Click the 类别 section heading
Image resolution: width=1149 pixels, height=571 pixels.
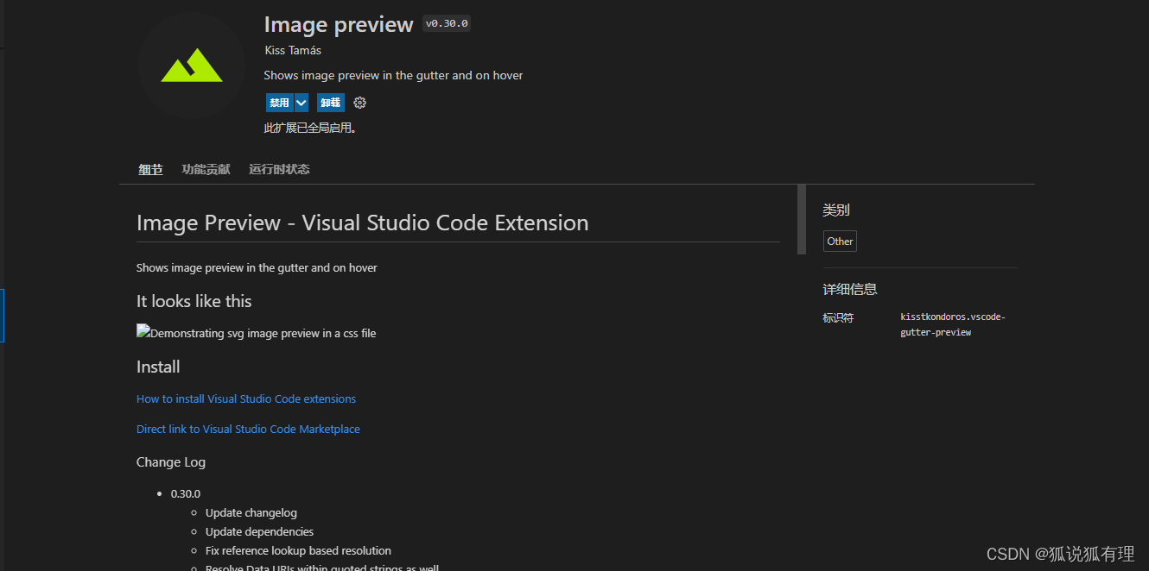836,210
